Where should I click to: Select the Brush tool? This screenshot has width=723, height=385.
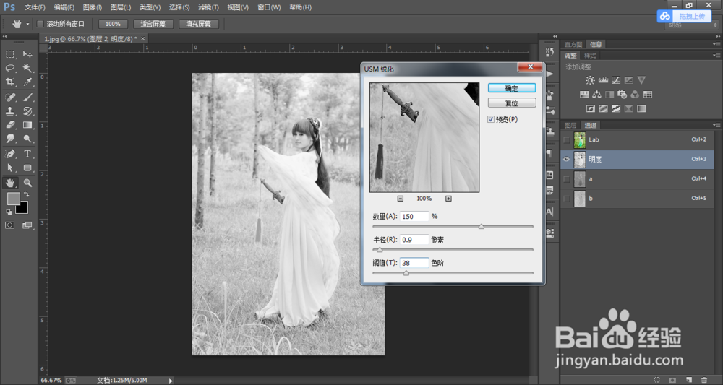pyautogui.click(x=27, y=98)
